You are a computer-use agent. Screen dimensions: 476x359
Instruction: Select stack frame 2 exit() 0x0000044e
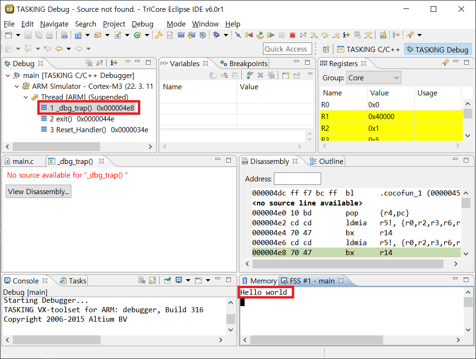(x=78, y=119)
